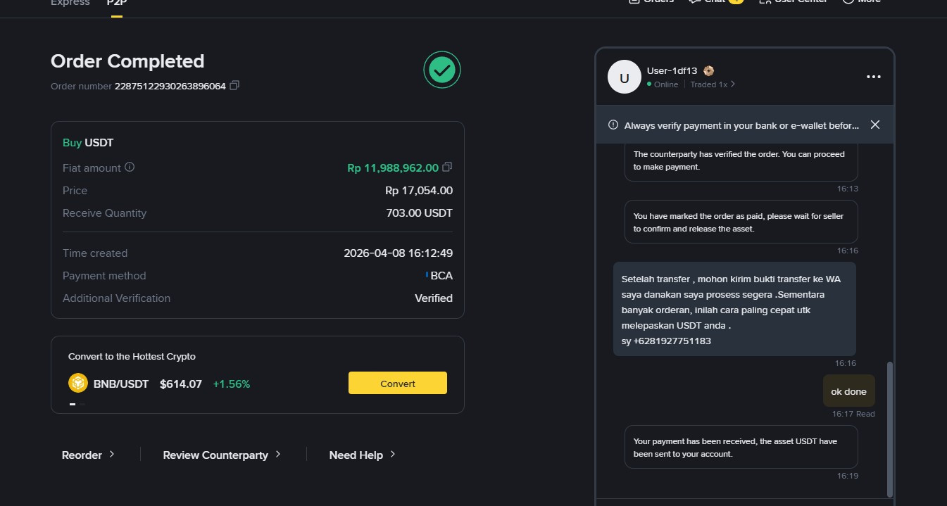This screenshot has height=506, width=947.
Task: Switch to the P2P tab
Action: 116,4
